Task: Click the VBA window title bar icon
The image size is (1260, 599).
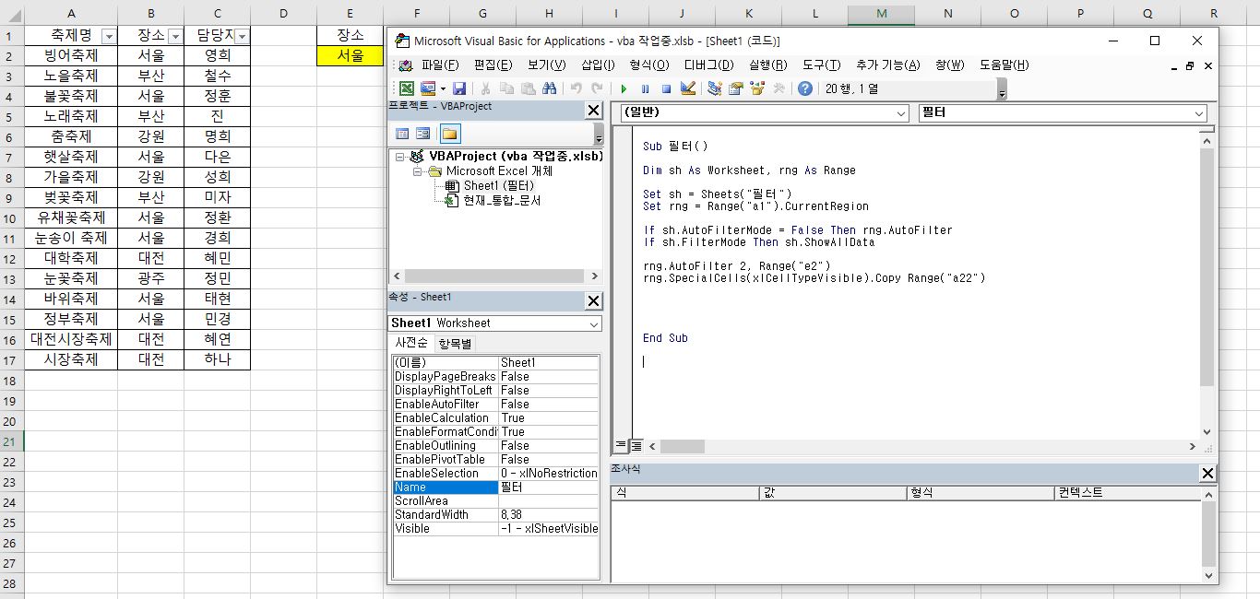Action: click(x=400, y=41)
